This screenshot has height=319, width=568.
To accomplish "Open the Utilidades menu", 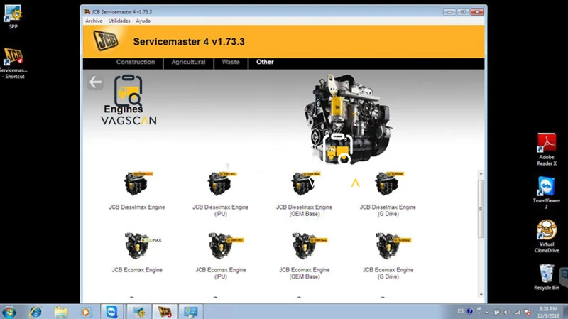I will 119,21.
